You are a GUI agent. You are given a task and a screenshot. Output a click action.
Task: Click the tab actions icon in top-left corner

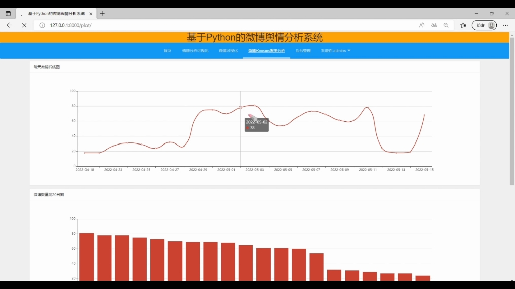click(8, 14)
